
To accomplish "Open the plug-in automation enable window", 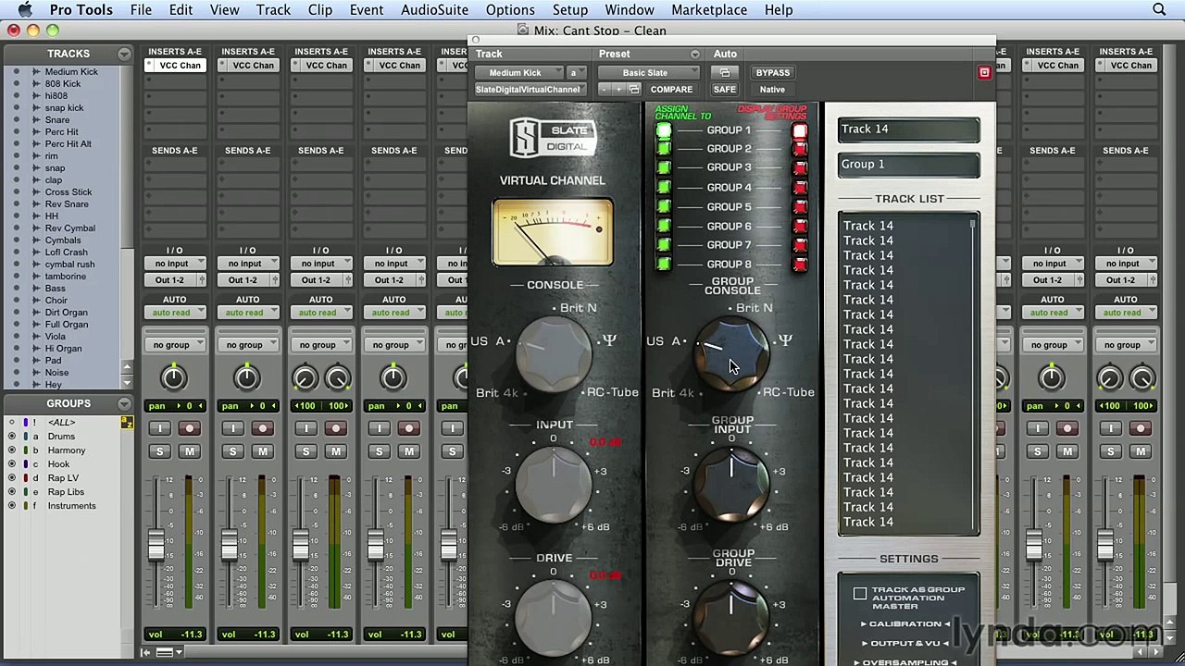I will point(725,72).
